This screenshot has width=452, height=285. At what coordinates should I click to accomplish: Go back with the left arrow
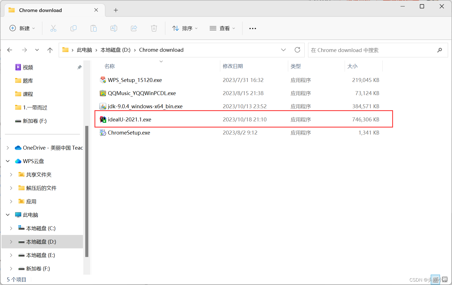tap(10, 50)
